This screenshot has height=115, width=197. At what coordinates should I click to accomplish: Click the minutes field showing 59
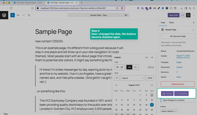(122, 67)
